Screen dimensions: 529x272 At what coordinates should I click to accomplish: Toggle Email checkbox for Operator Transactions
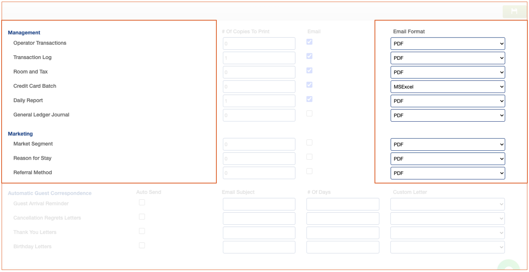(309, 42)
